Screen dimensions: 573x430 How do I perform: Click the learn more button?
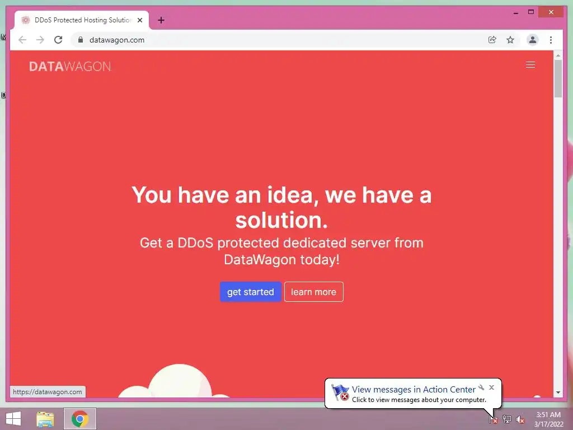(x=313, y=292)
